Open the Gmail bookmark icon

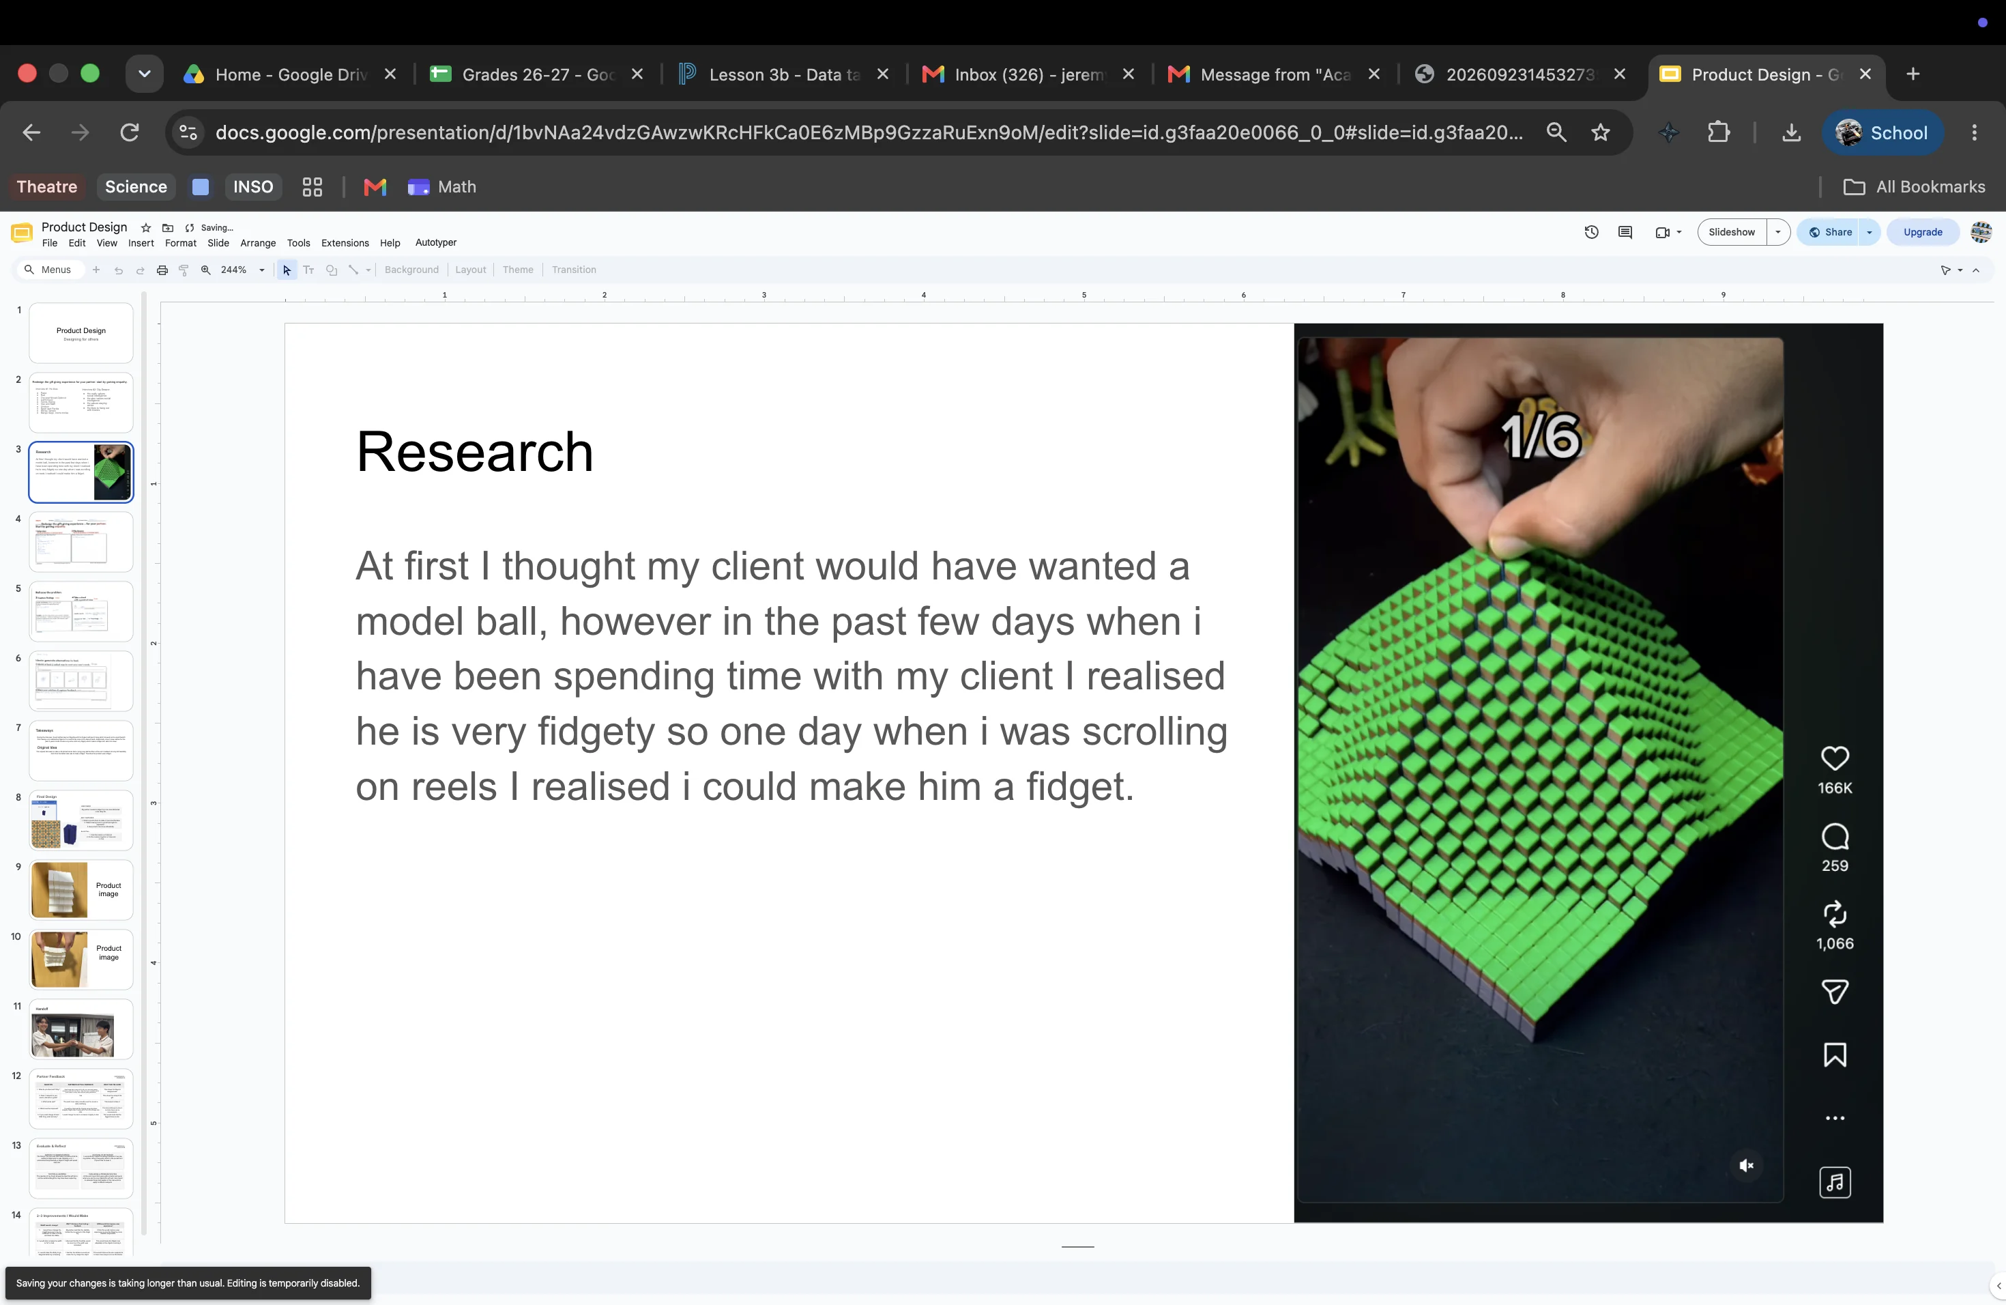tap(375, 187)
